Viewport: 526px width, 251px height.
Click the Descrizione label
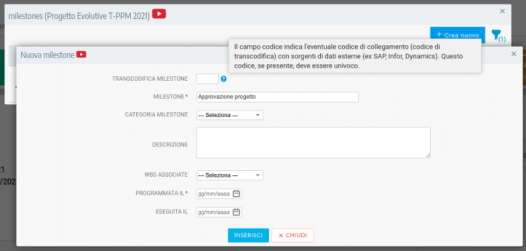coord(170,145)
